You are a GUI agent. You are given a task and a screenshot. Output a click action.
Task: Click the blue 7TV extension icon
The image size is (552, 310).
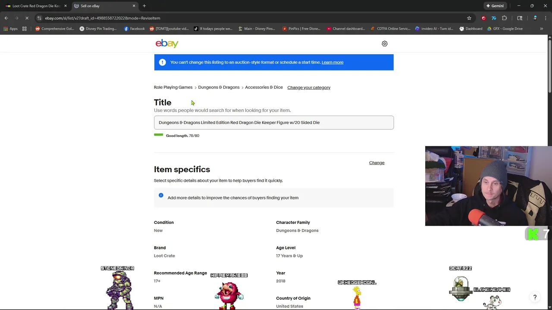pos(494,18)
